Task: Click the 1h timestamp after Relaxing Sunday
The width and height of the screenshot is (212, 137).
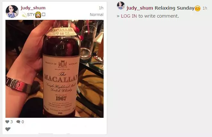Action: point(205,8)
